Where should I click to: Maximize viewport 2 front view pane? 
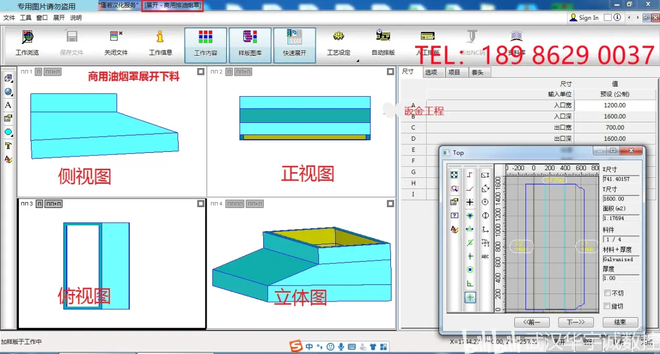tap(390, 71)
